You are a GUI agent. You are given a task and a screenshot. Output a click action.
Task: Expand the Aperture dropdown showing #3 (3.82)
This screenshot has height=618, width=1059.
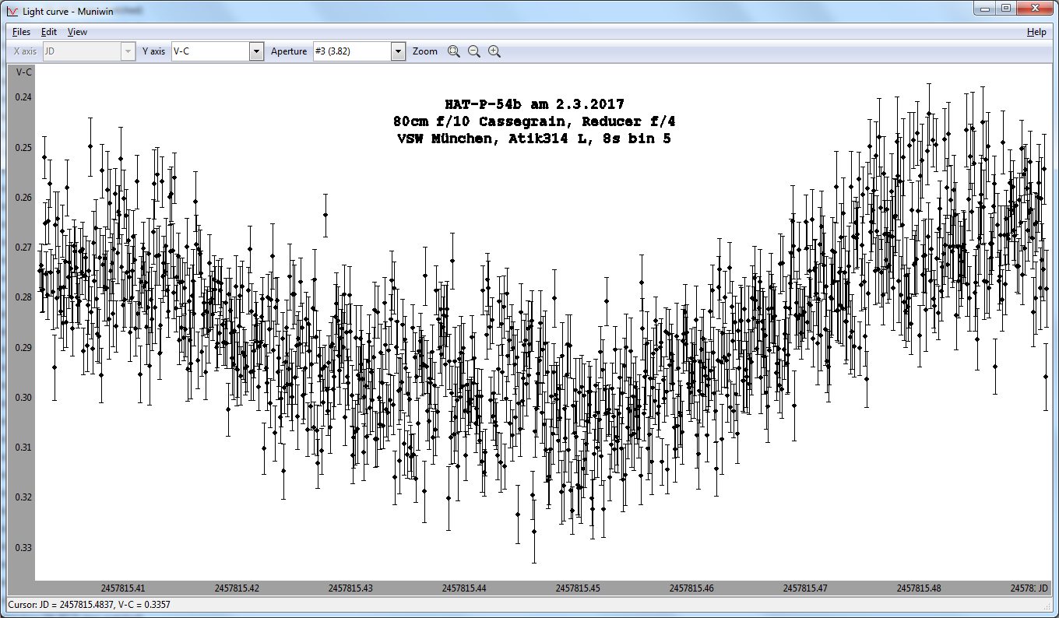(x=398, y=51)
